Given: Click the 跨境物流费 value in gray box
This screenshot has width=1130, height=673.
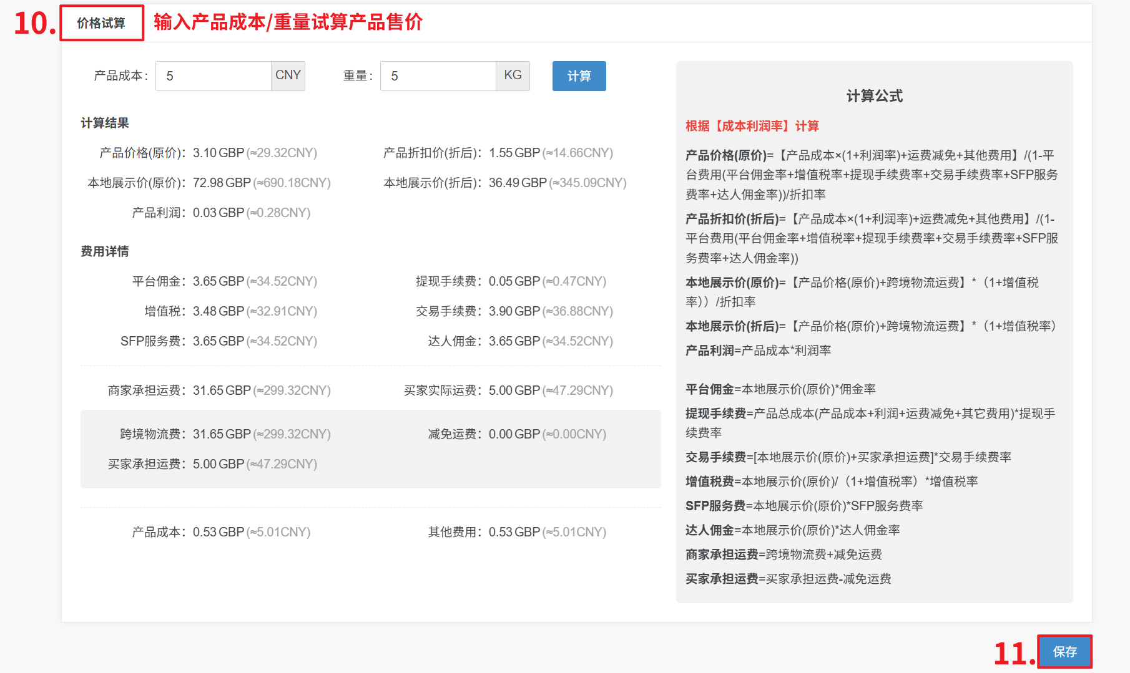Looking at the screenshot, I should pos(221,434).
